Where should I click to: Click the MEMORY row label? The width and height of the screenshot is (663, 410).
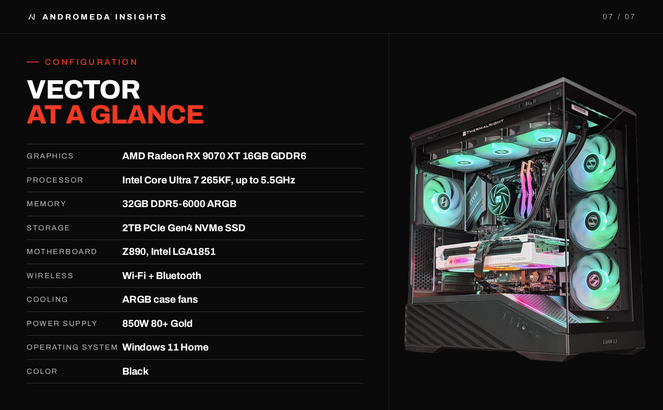pos(47,204)
